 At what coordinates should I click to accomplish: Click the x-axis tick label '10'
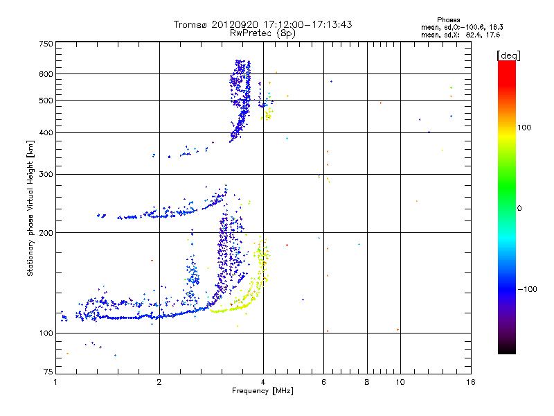[400, 382]
